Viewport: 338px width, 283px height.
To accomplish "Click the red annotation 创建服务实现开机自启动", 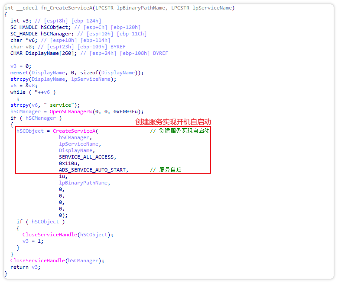I will [173, 122].
